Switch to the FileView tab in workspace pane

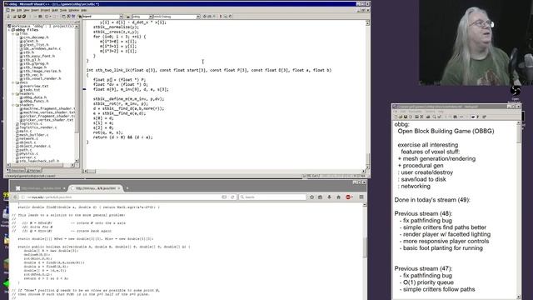click(x=33, y=171)
